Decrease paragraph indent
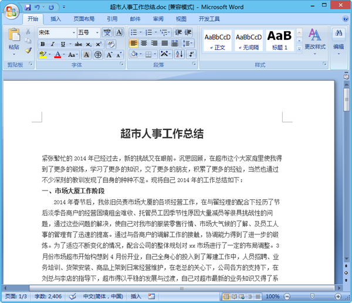 click(x=178, y=32)
